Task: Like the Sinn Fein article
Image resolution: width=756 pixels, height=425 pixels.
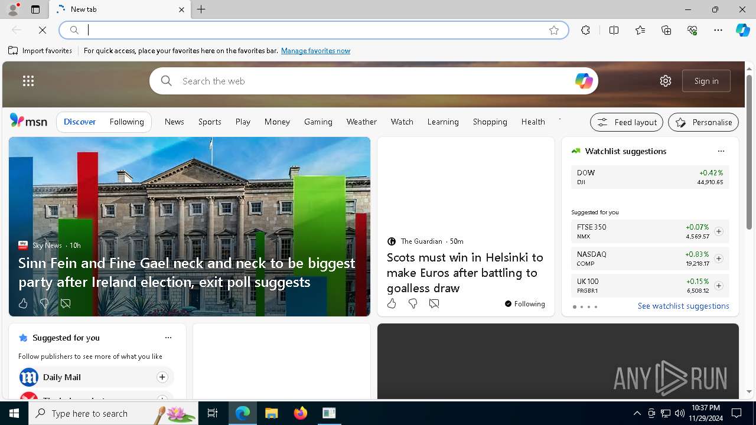Action: tap(23, 303)
